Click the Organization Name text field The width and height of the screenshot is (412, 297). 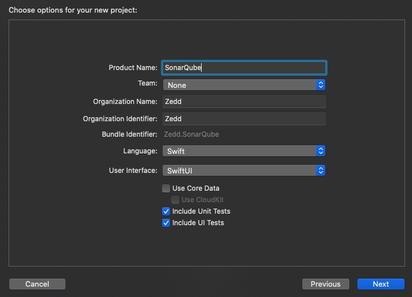point(244,102)
